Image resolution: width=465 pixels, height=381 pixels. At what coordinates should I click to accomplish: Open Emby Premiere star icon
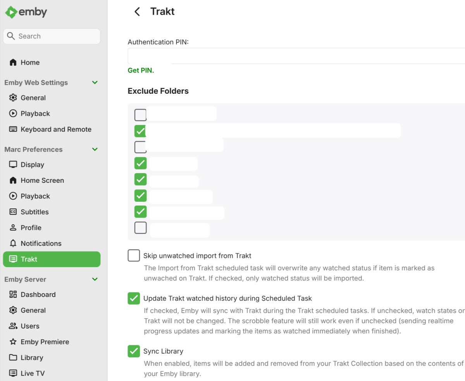click(13, 342)
